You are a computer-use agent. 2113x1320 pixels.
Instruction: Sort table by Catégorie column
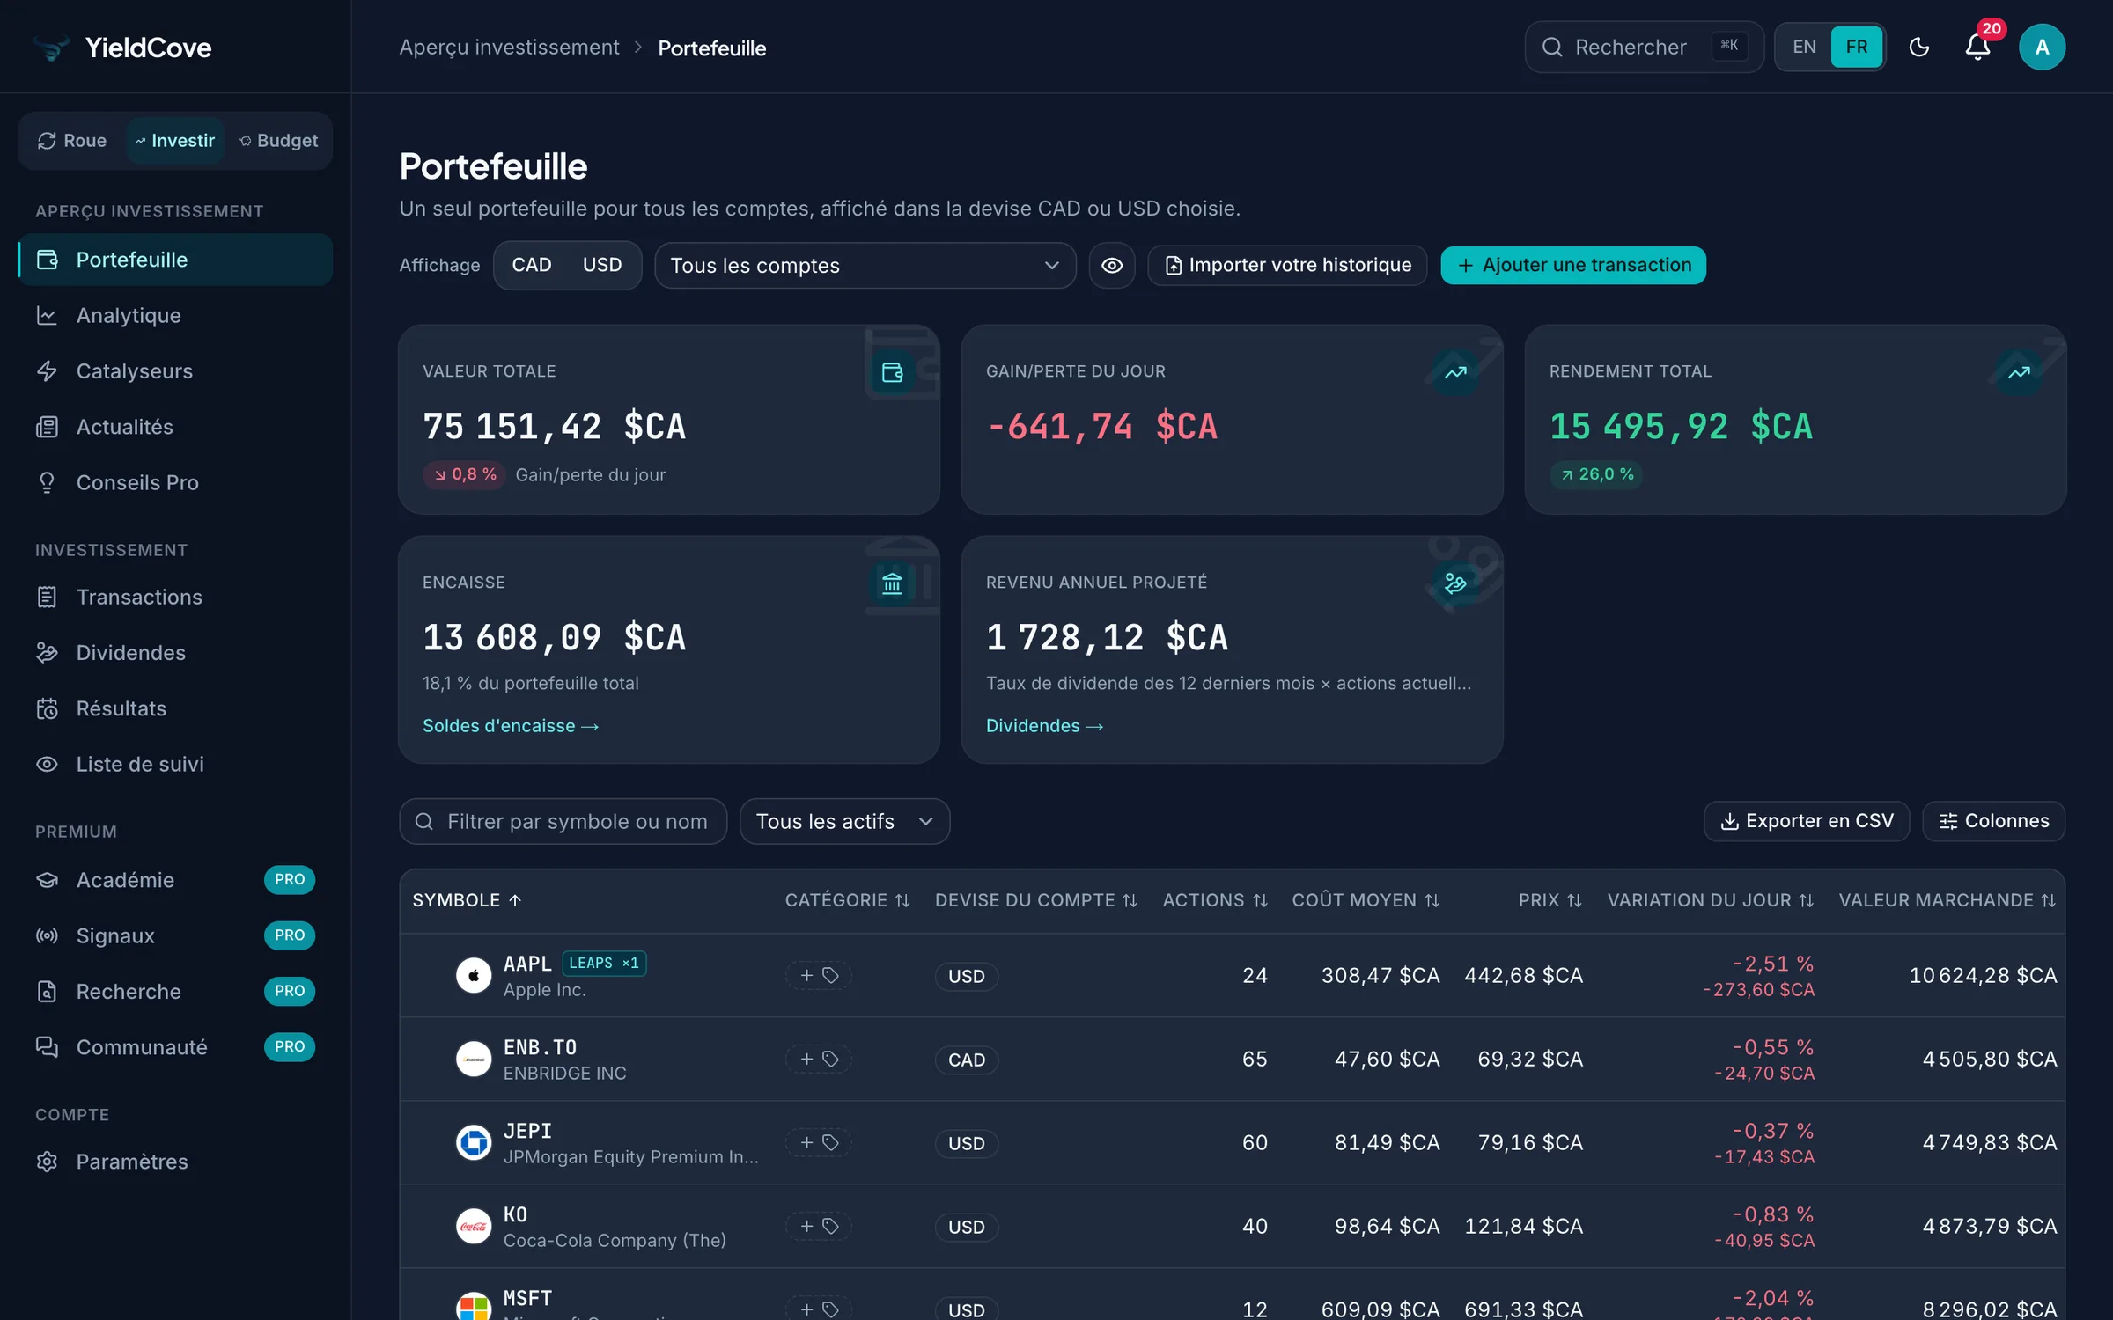[847, 900]
